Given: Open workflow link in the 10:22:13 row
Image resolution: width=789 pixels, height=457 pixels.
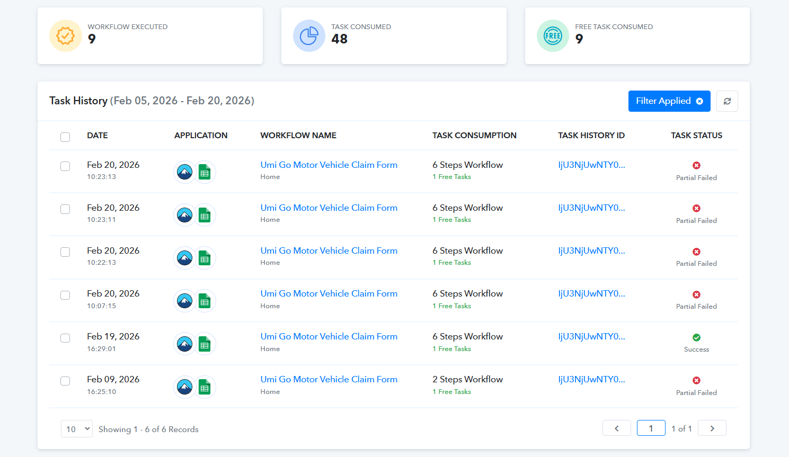Looking at the screenshot, I should point(329,251).
